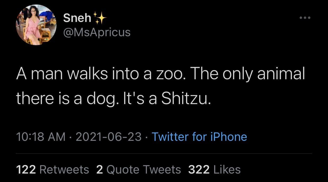Open Sneh's profile picture
The width and height of the screenshot is (328, 182).
click(36, 25)
